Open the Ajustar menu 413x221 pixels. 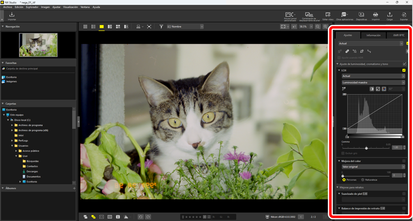click(56, 7)
